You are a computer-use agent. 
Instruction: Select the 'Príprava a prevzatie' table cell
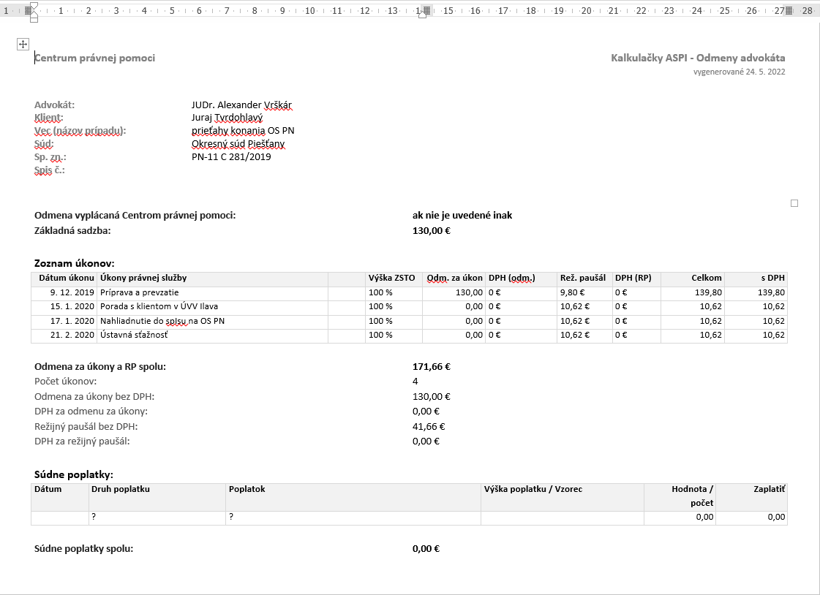click(139, 292)
